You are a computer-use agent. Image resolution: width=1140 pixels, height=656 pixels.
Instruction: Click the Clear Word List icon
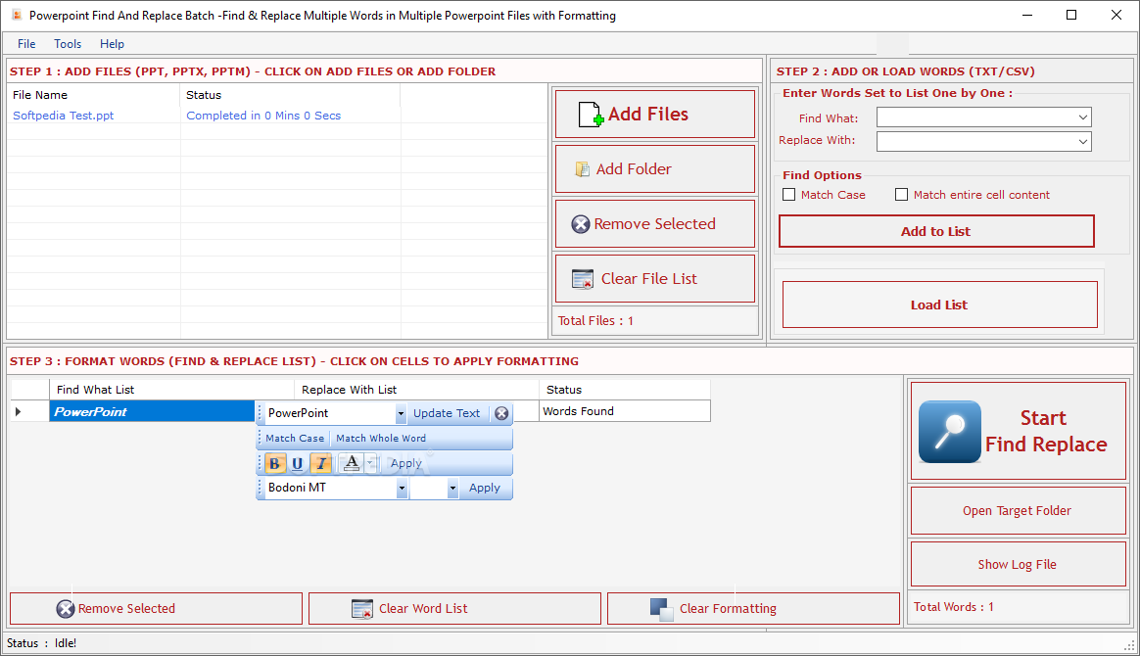[x=362, y=609]
